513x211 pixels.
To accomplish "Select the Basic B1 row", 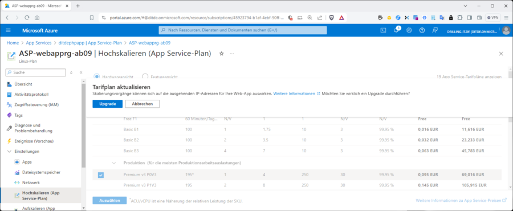I will tap(297, 129).
